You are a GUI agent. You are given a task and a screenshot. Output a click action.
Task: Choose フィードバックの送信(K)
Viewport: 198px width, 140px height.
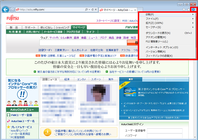pyautogui.click(x=168, y=56)
